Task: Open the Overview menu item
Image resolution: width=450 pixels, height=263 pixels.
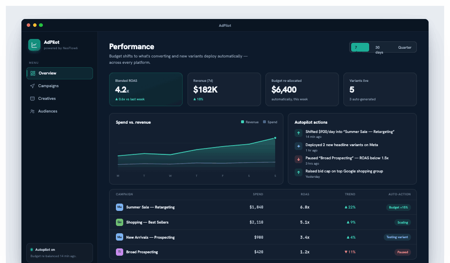Action: click(x=60, y=73)
